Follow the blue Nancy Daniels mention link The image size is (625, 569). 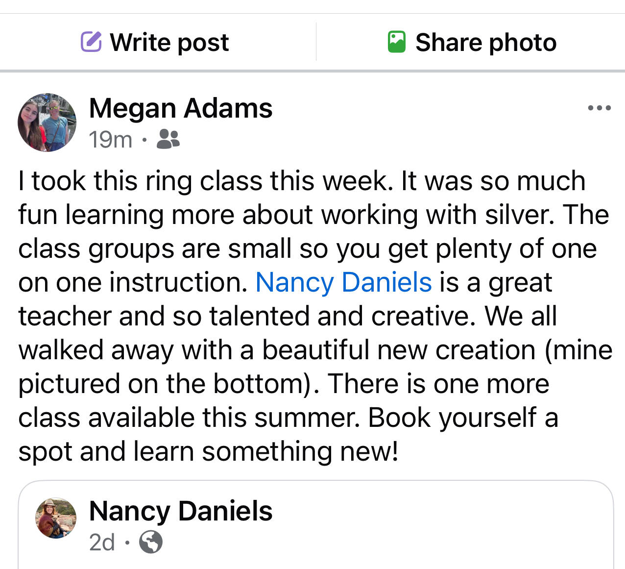tap(343, 282)
